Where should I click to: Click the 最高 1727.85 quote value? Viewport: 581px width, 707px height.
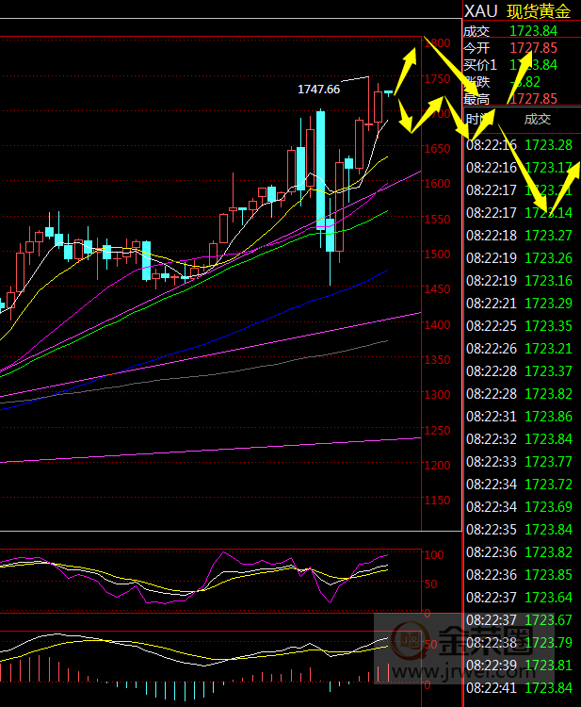pyautogui.click(x=533, y=99)
